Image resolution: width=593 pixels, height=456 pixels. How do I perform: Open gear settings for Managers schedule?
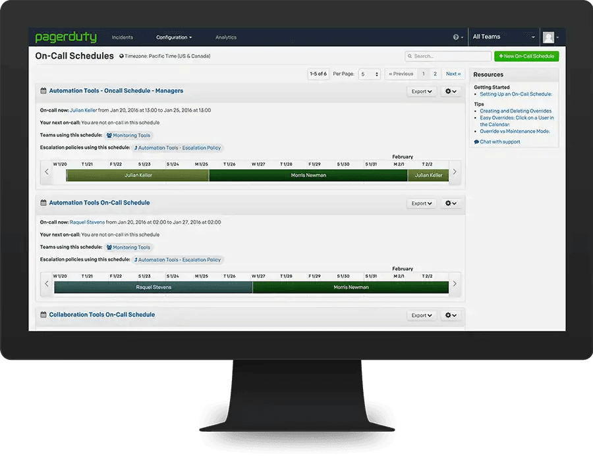451,91
